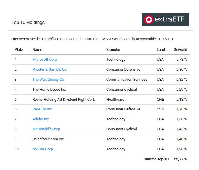Click Consumer Defensive in PepsiCo row

123,109
